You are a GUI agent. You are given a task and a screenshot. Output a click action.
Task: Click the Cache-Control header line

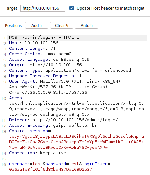coord(40,54)
